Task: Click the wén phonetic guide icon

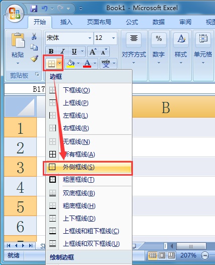Action: 106,64
